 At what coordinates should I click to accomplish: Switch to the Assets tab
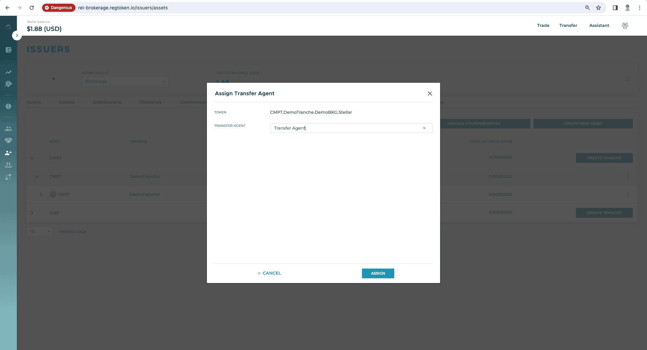tap(34, 102)
